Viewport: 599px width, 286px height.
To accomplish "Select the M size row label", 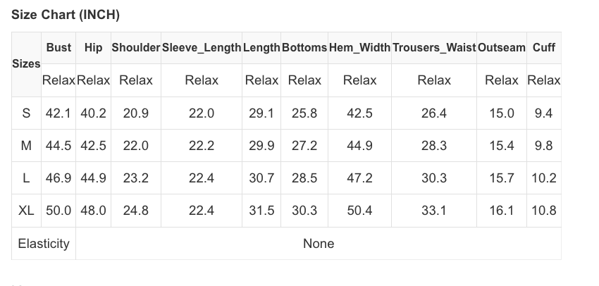I will coord(26,146).
